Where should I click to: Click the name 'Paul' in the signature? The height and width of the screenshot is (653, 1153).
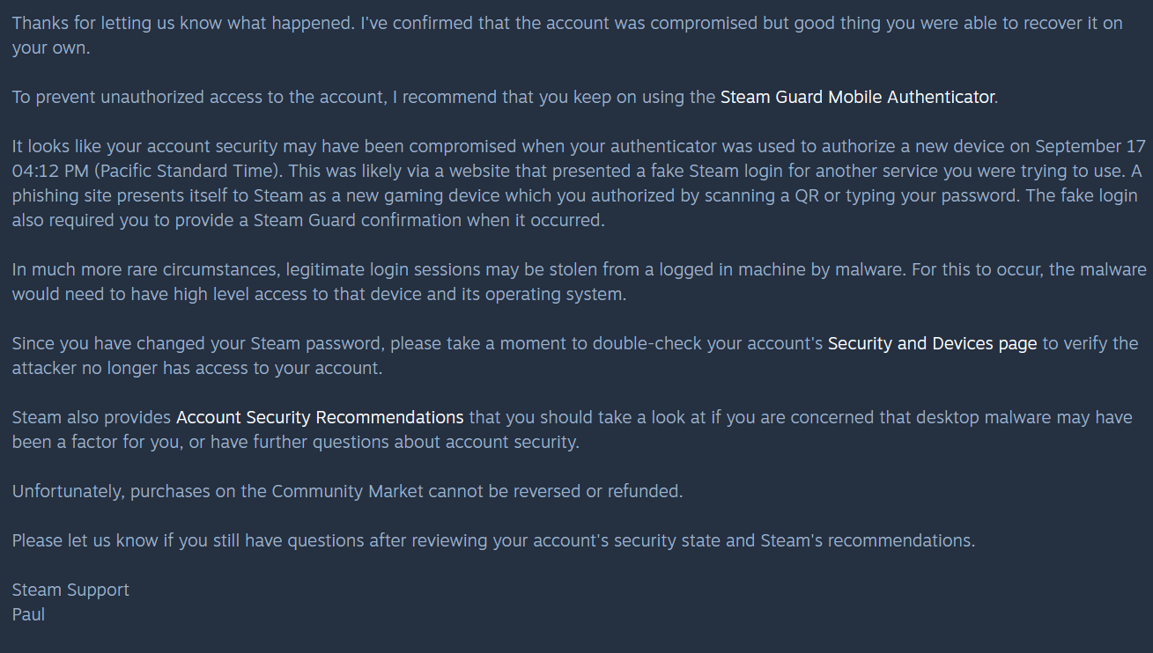tap(28, 614)
